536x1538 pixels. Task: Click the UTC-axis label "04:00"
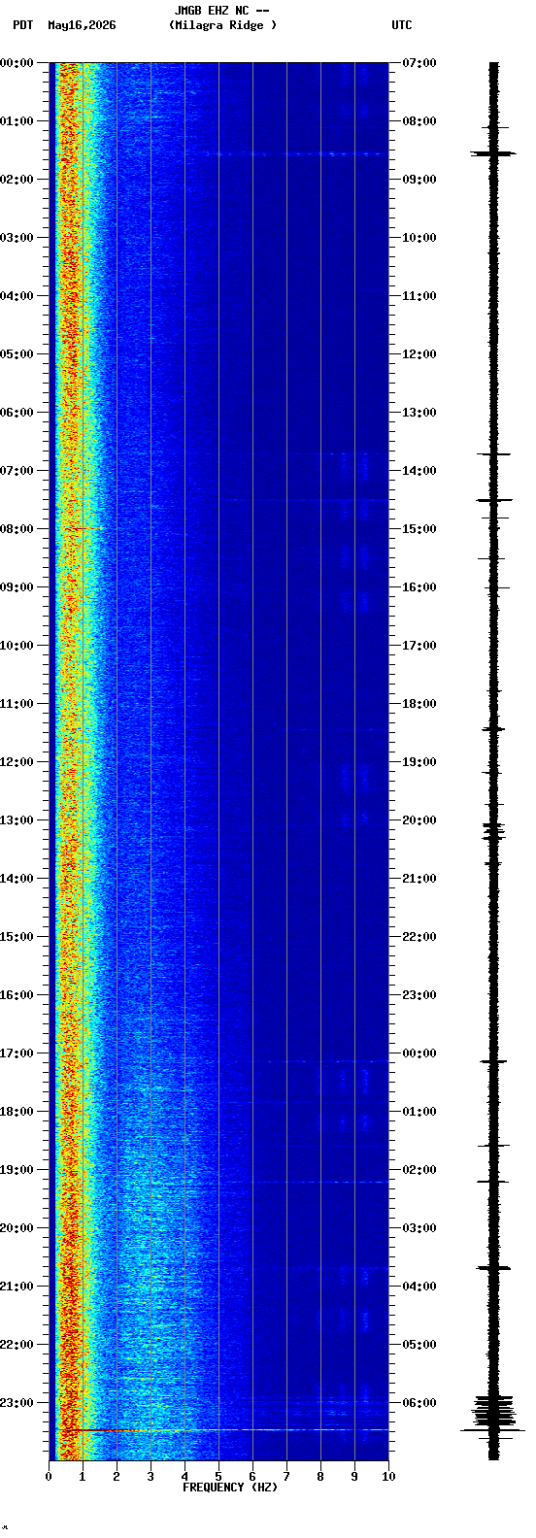419,1287
